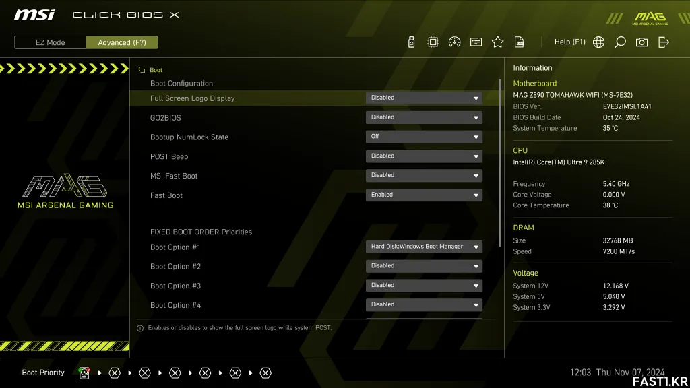The image size is (690, 388).
Task: Click the DRAM heading
Action: (523, 228)
